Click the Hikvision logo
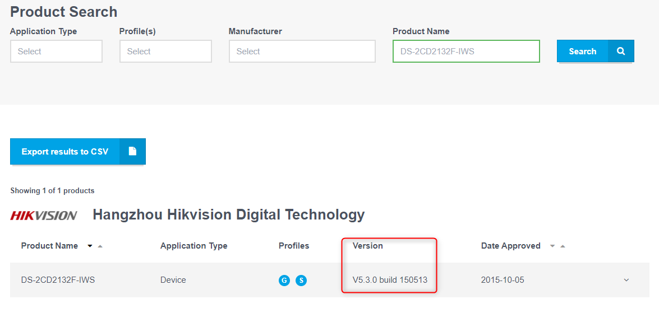The image size is (659, 313). coord(44,215)
